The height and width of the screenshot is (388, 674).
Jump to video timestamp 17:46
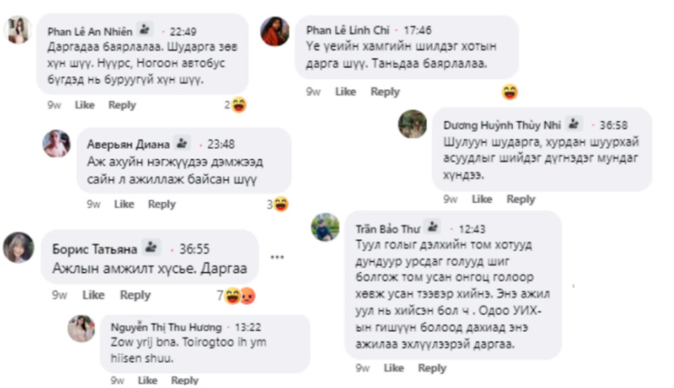pos(417,30)
